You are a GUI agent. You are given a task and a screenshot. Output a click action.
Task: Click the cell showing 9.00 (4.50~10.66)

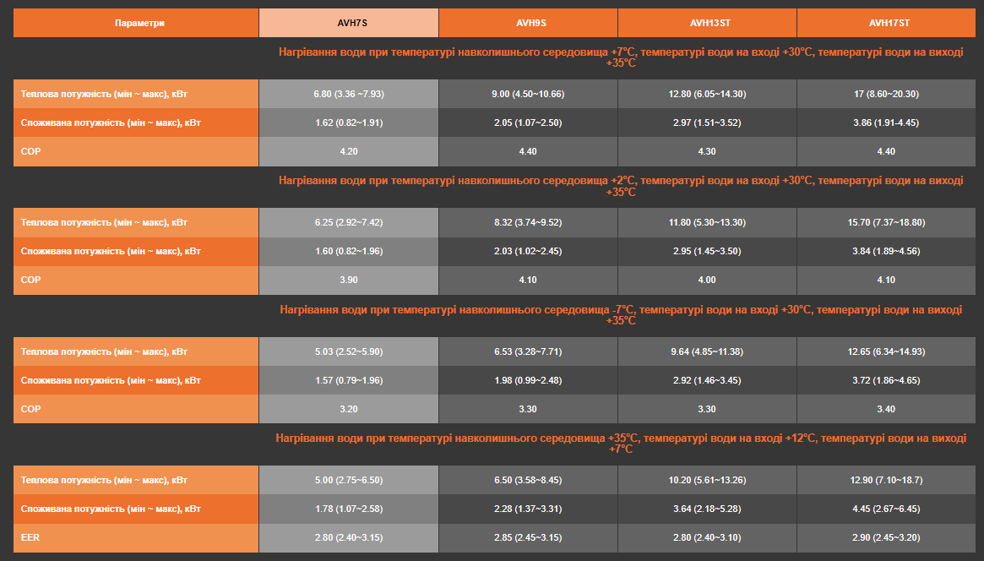pyautogui.click(x=528, y=94)
